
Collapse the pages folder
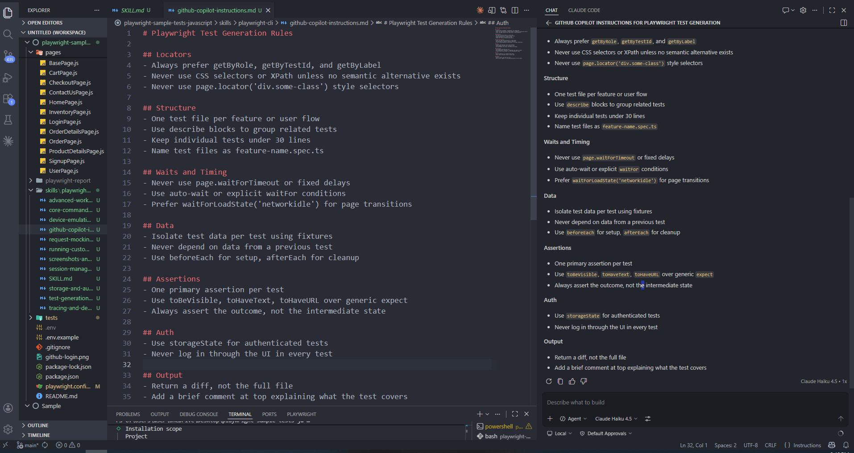31,53
